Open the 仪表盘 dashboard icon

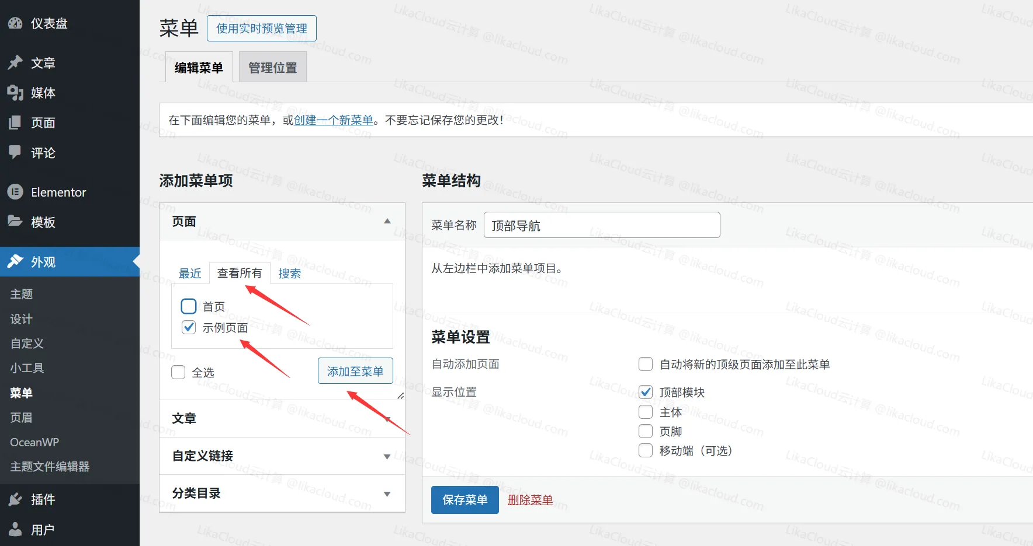[x=16, y=23]
